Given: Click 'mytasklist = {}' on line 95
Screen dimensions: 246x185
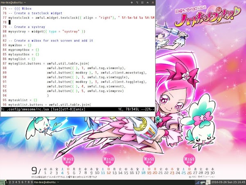Looking at the screenshot, I should click(23, 100).
